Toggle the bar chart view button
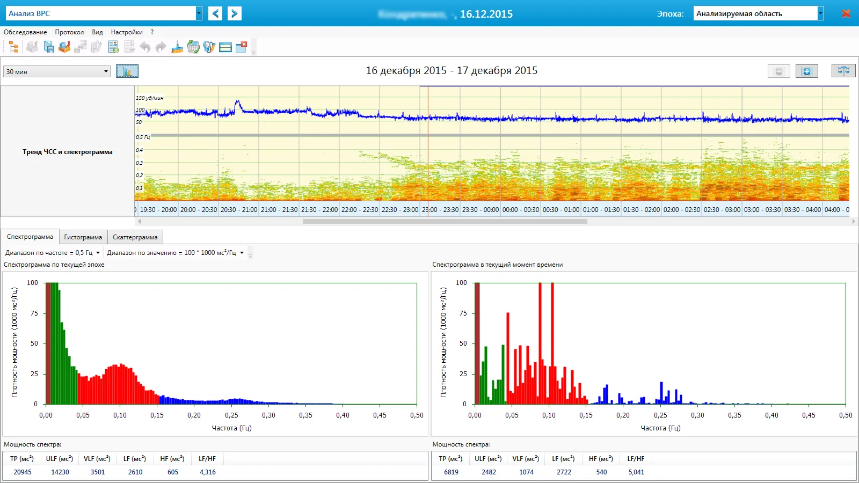The image size is (859, 483). click(127, 71)
